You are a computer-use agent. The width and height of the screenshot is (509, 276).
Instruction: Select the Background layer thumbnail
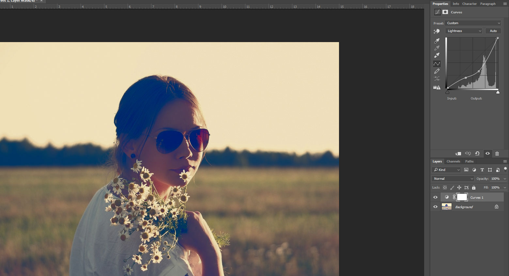coord(447,207)
